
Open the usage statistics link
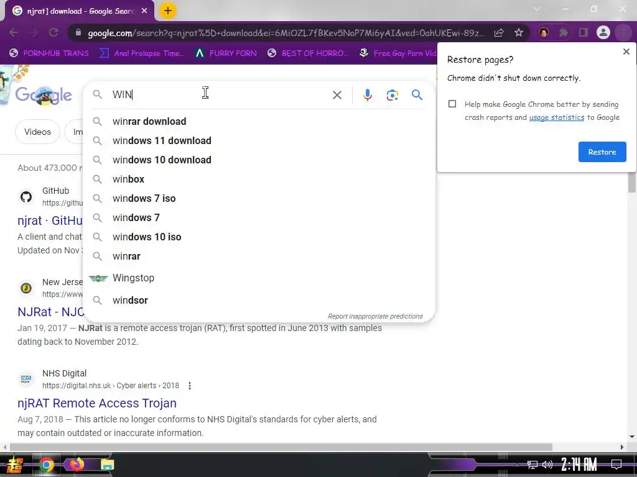click(557, 117)
